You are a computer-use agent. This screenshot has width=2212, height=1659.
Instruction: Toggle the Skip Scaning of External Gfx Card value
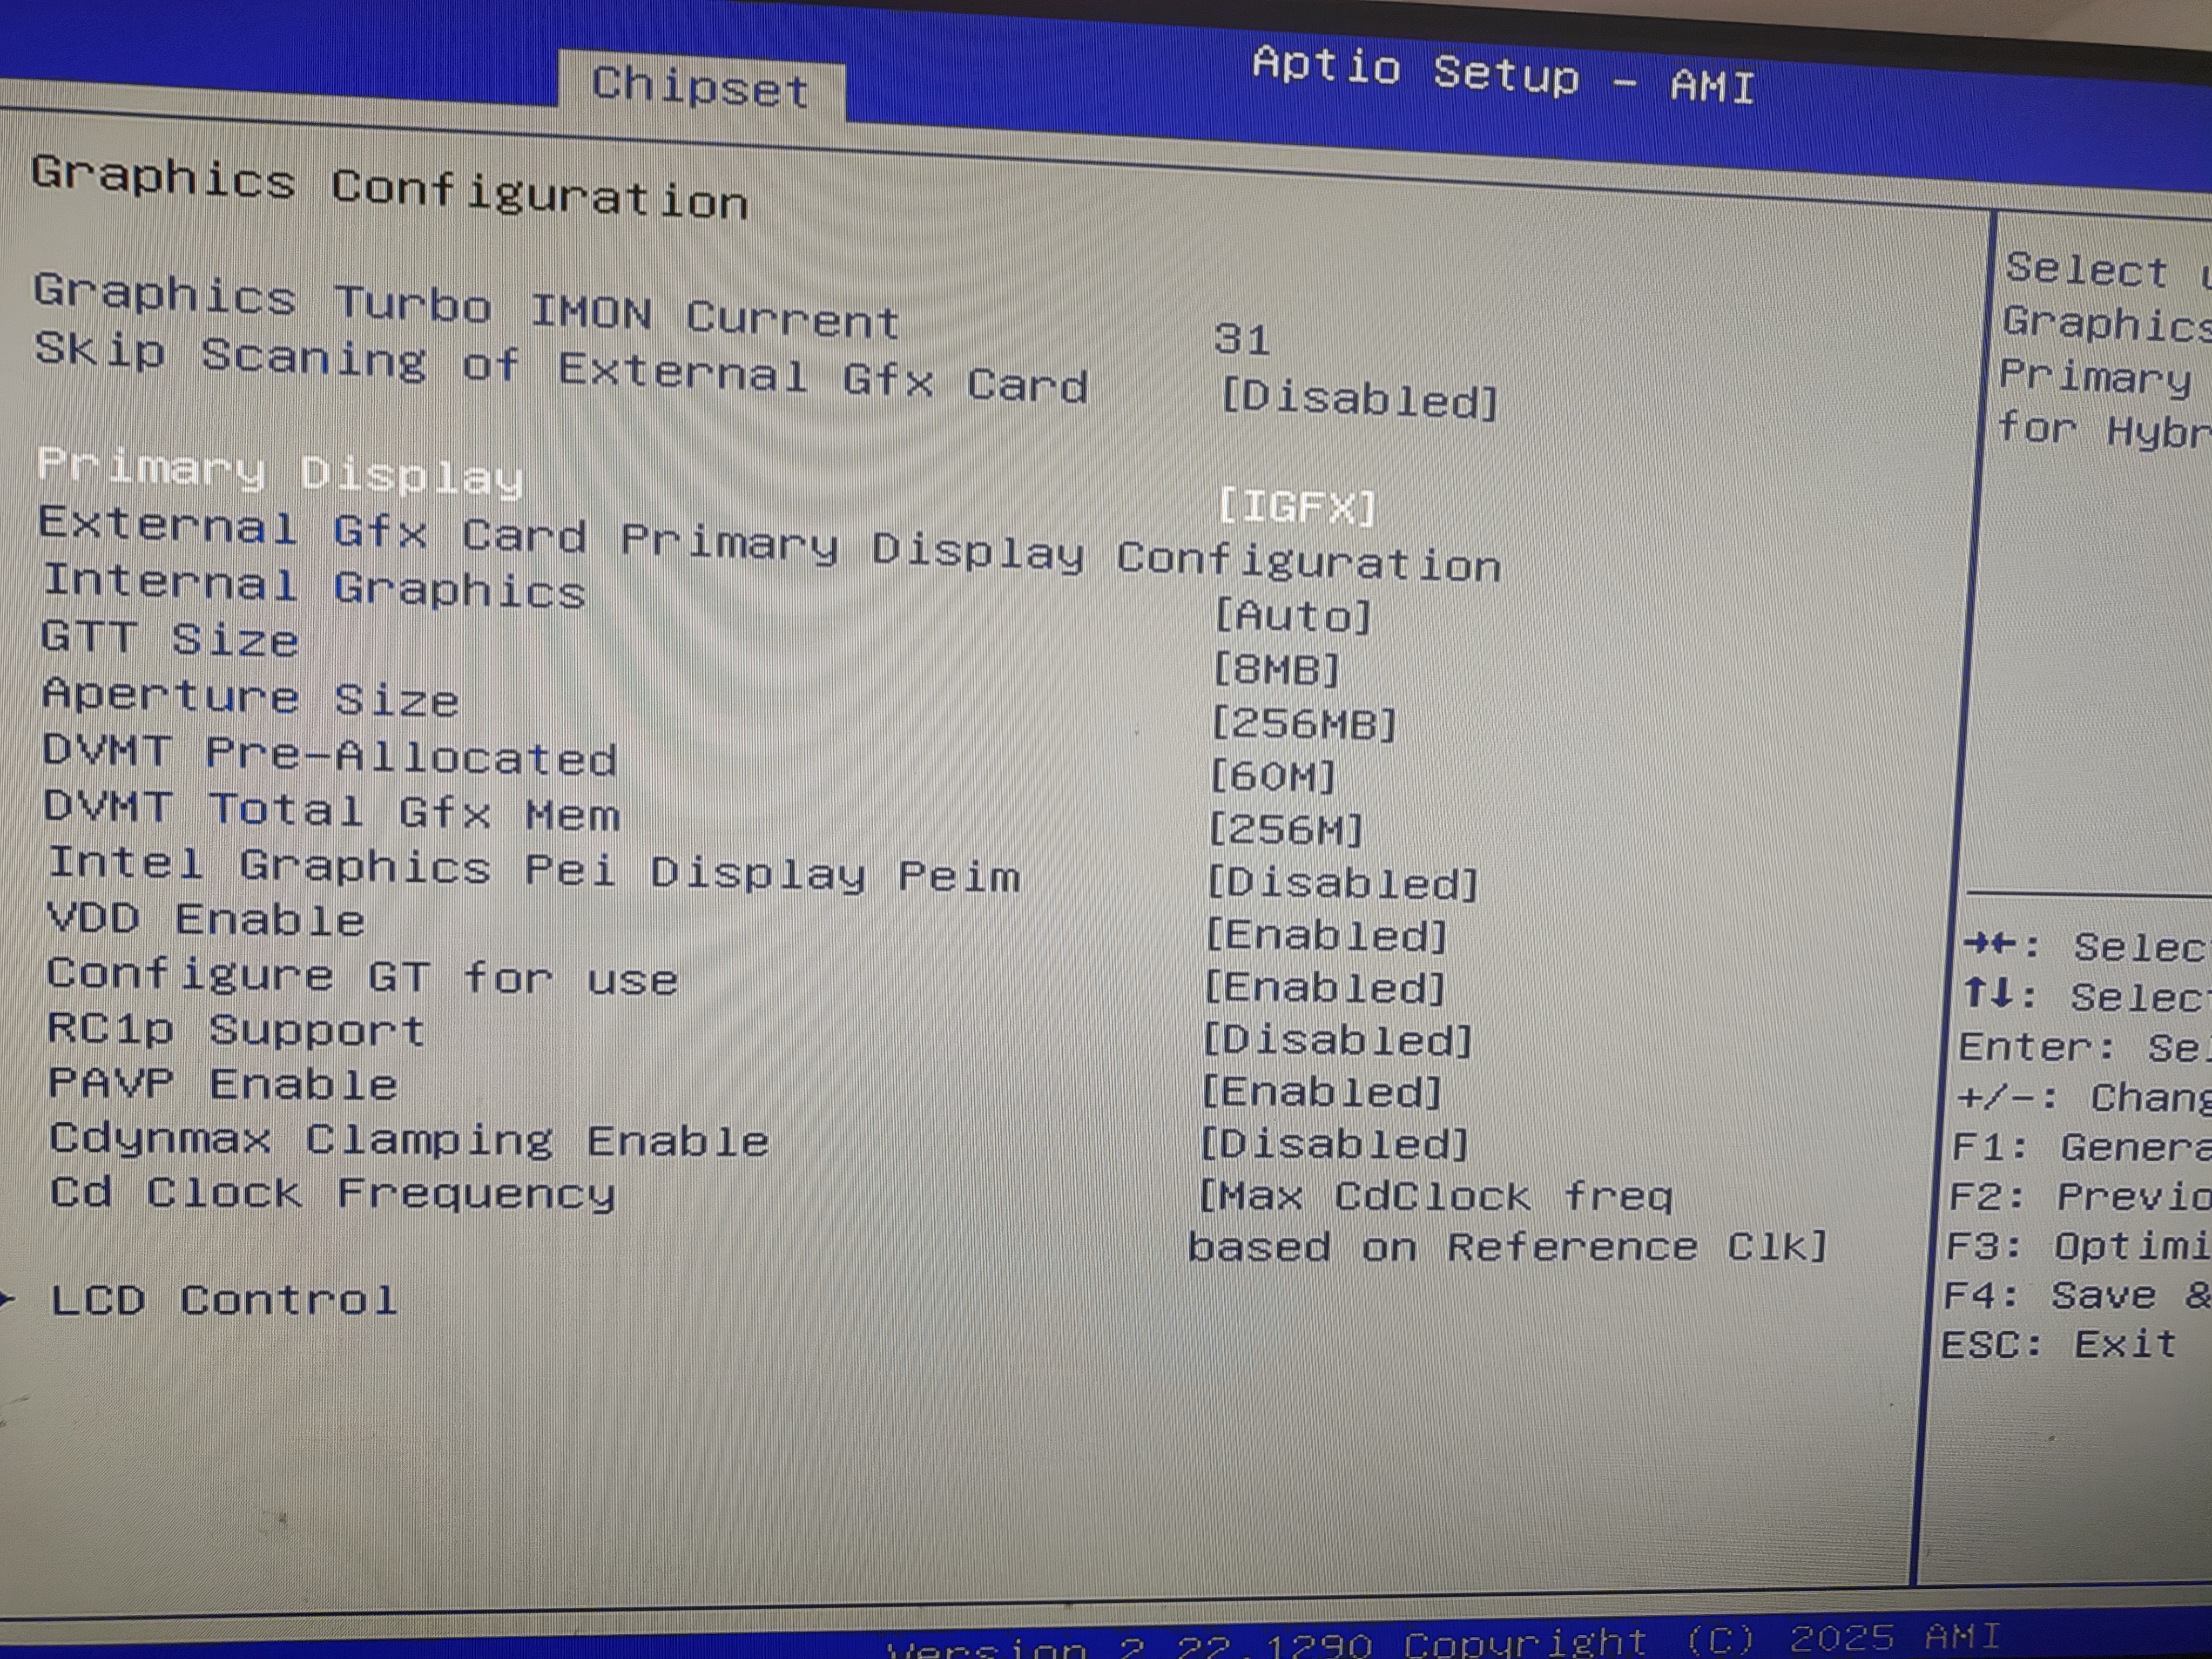point(1359,400)
